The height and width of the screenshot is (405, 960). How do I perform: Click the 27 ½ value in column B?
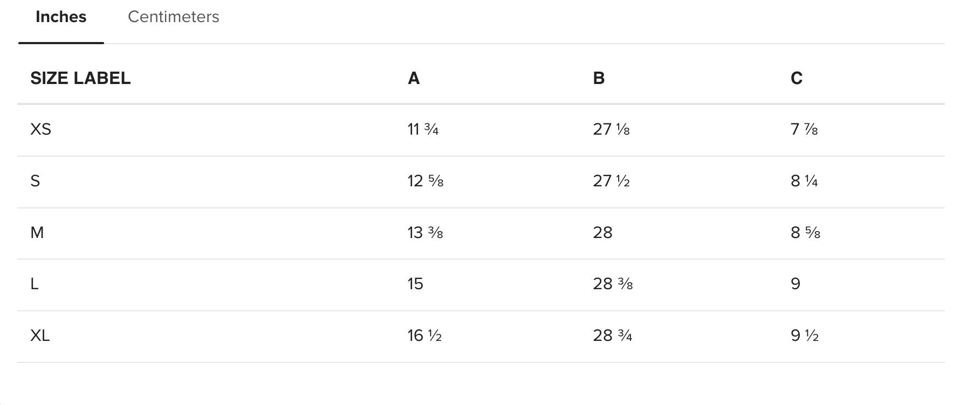[612, 181]
